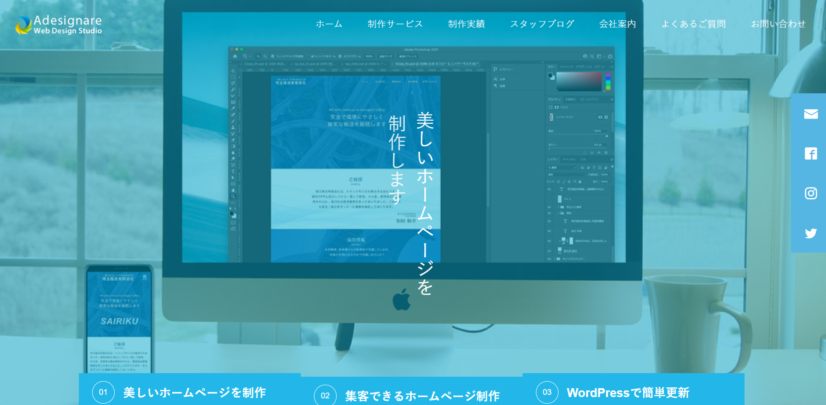Visit the スタッフブログ page link
Image resolution: width=826 pixels, height=405 pixels.
point(542,24)
